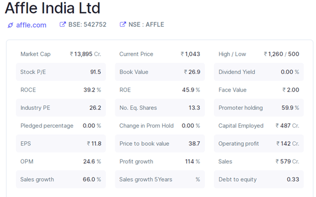Open the BSE: 542752 link
Viewport: 316px width, 197px height.
click(x=87, y=24)
